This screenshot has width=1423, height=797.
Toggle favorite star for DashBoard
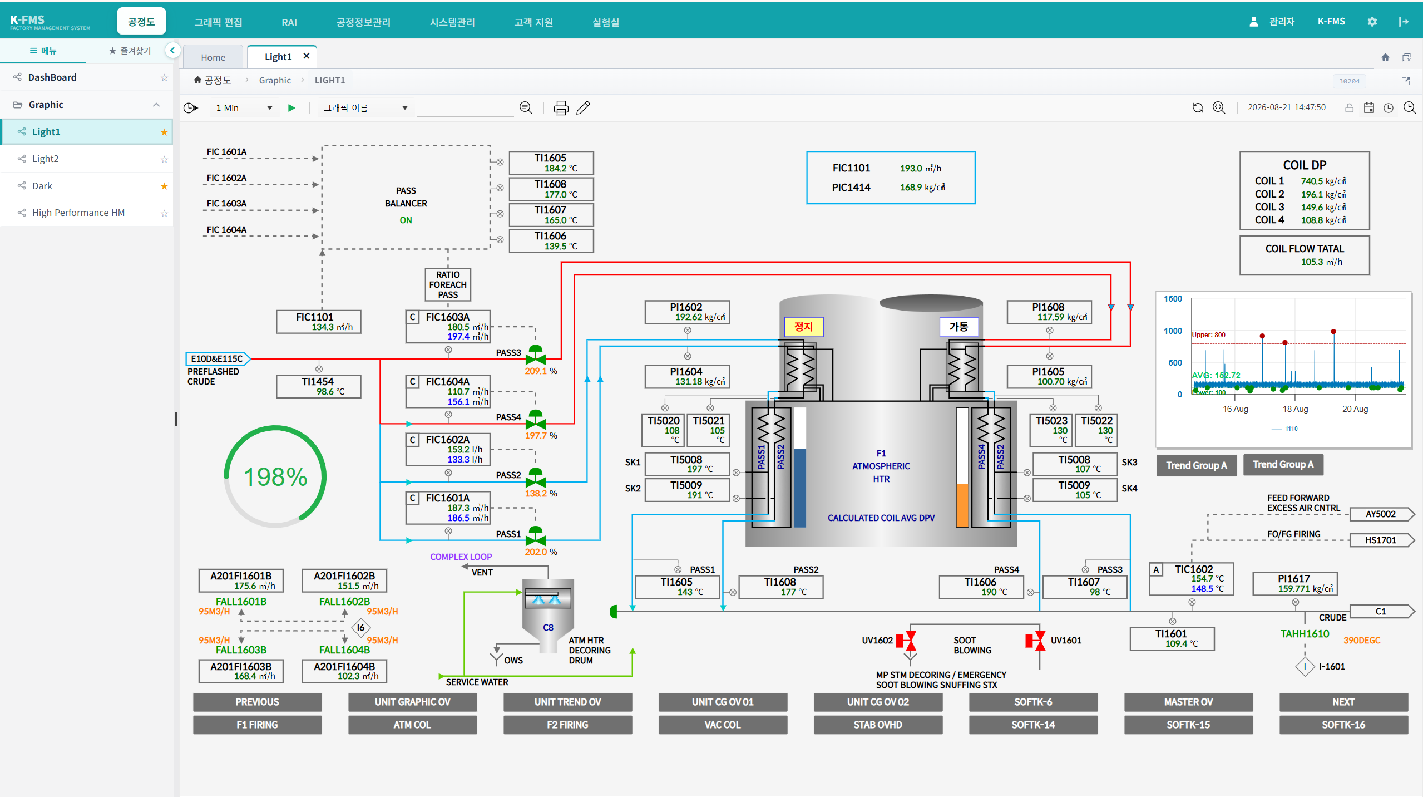[164, 77]
